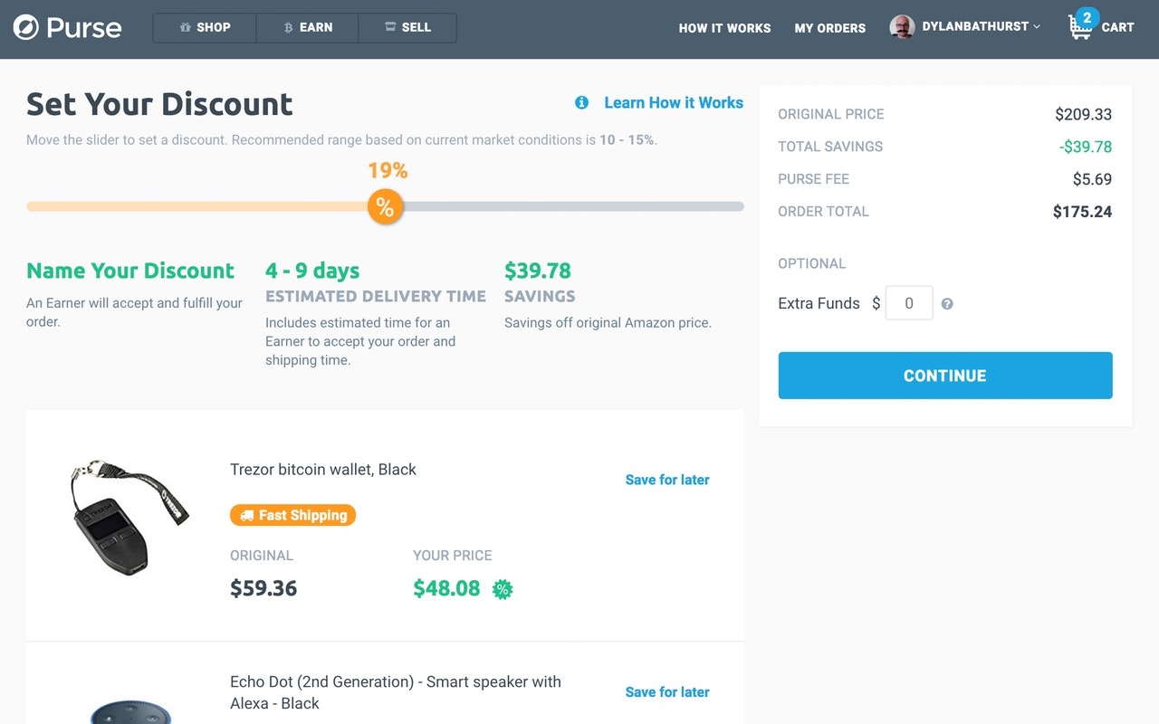Click the 19% discount label
Image resolution: width=1159 pixels, height=724 pixels.
(388, 170)
